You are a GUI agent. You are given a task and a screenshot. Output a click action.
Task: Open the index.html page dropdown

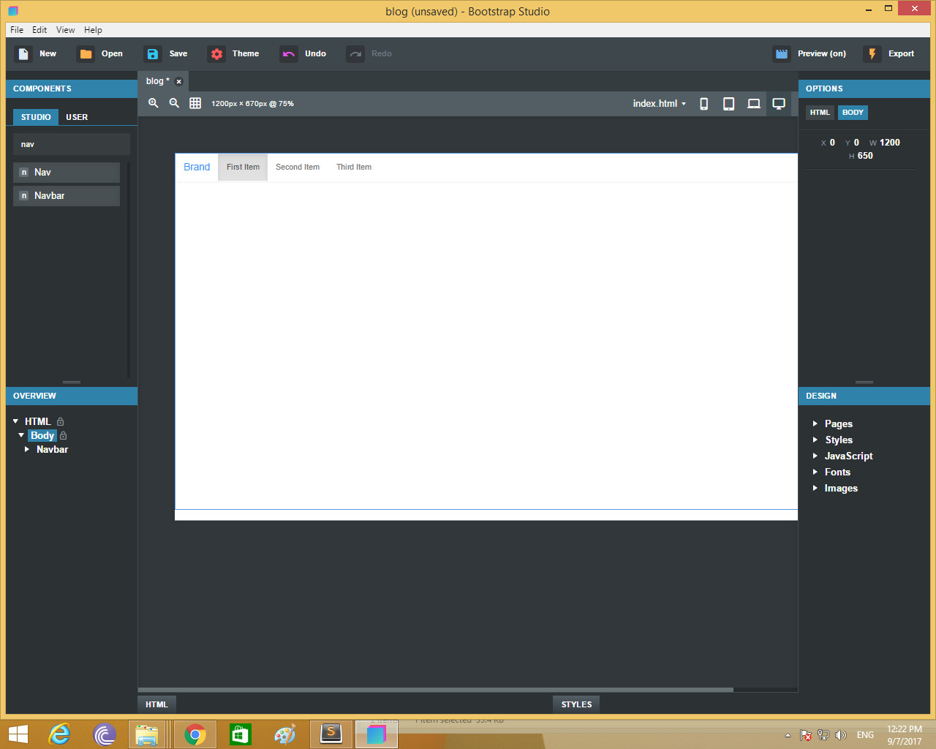coord(659,103)
